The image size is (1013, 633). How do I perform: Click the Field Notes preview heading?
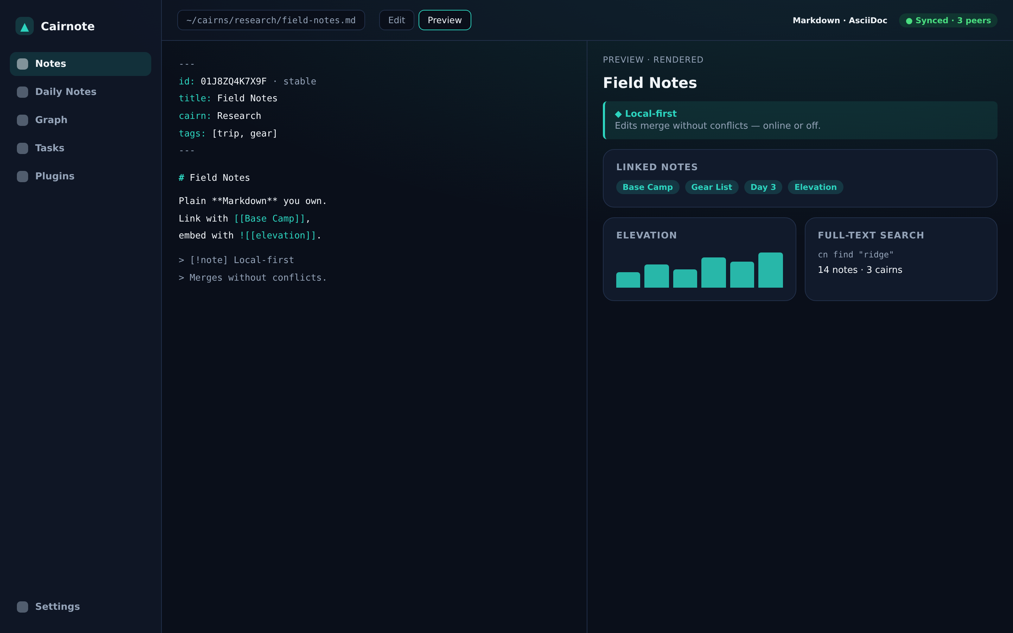coord(650,83)
